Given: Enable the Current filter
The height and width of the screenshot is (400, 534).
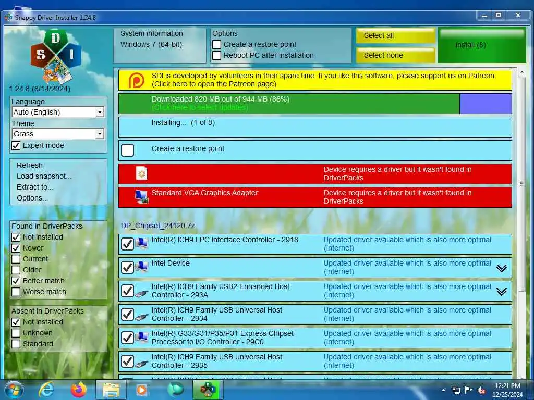Looking at the screenshot, I should click(16, 259).
